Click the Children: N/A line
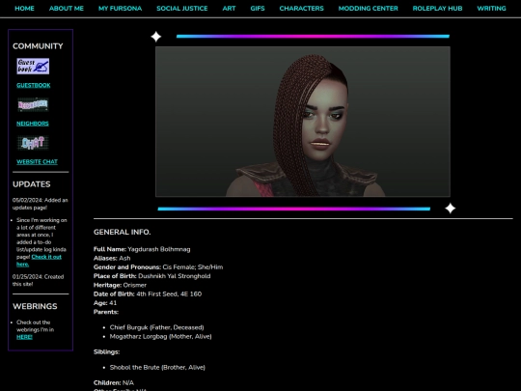521x391 pixels. click(114, 383)
